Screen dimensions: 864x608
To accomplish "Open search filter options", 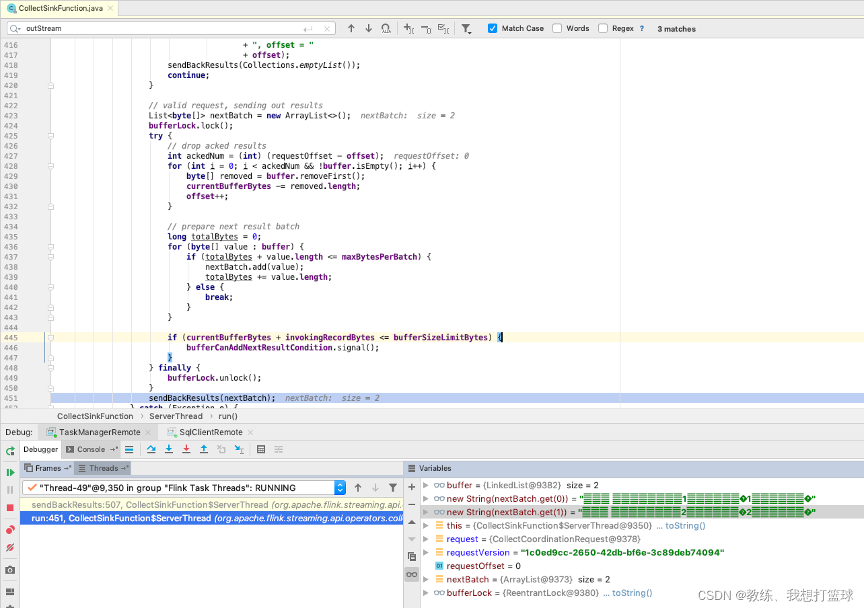I will (x=466, y=28).
